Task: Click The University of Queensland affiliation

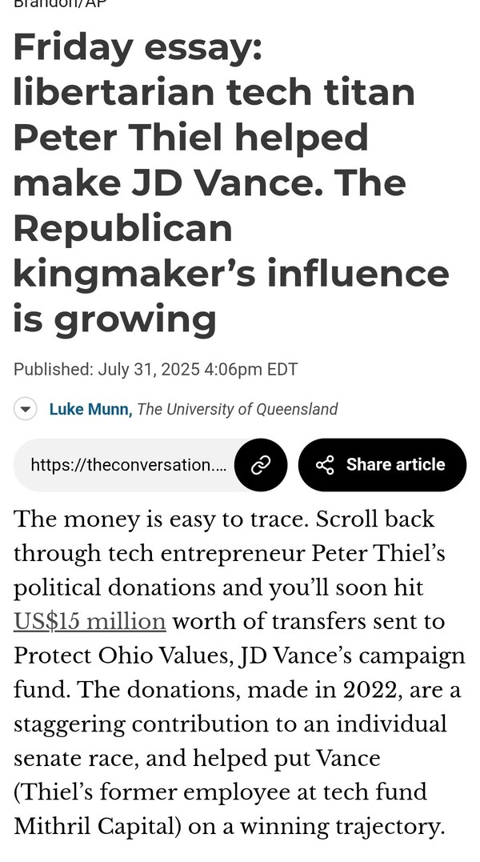Action: 238,409
